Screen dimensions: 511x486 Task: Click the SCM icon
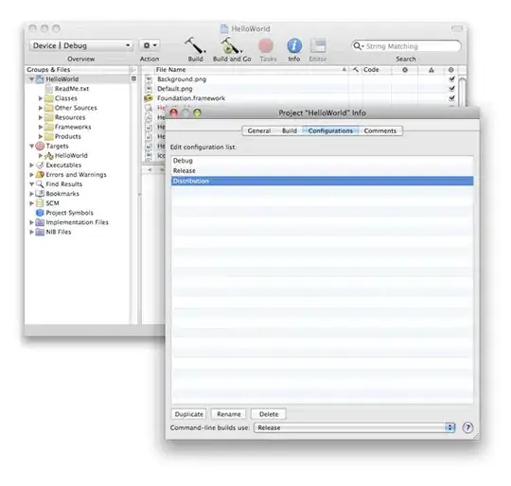tap(40, 203)
